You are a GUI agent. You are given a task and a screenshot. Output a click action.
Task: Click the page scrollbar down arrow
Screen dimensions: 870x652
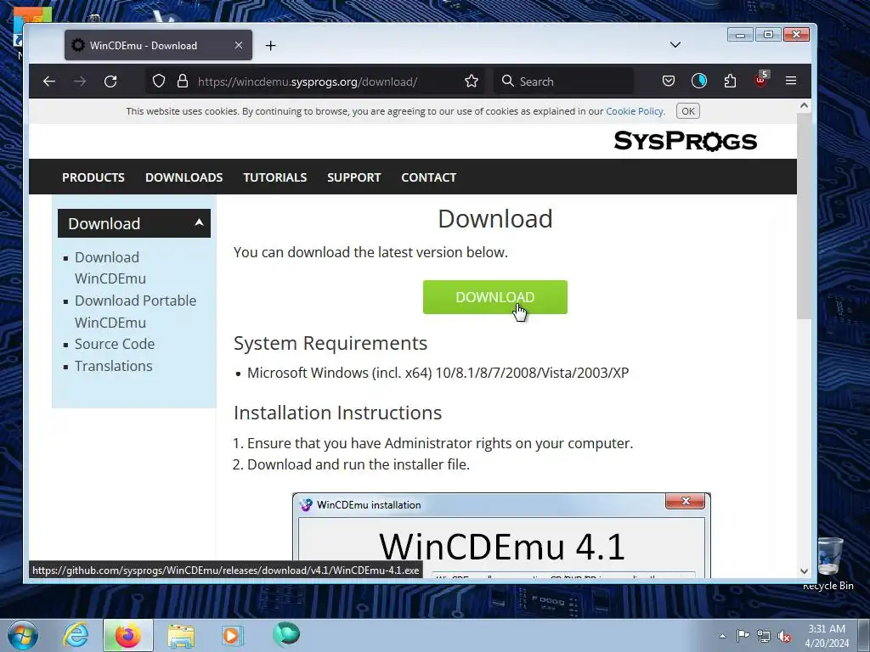[804, 571]
